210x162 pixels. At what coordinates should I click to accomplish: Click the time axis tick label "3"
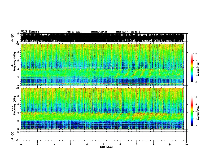click(71, 145)
